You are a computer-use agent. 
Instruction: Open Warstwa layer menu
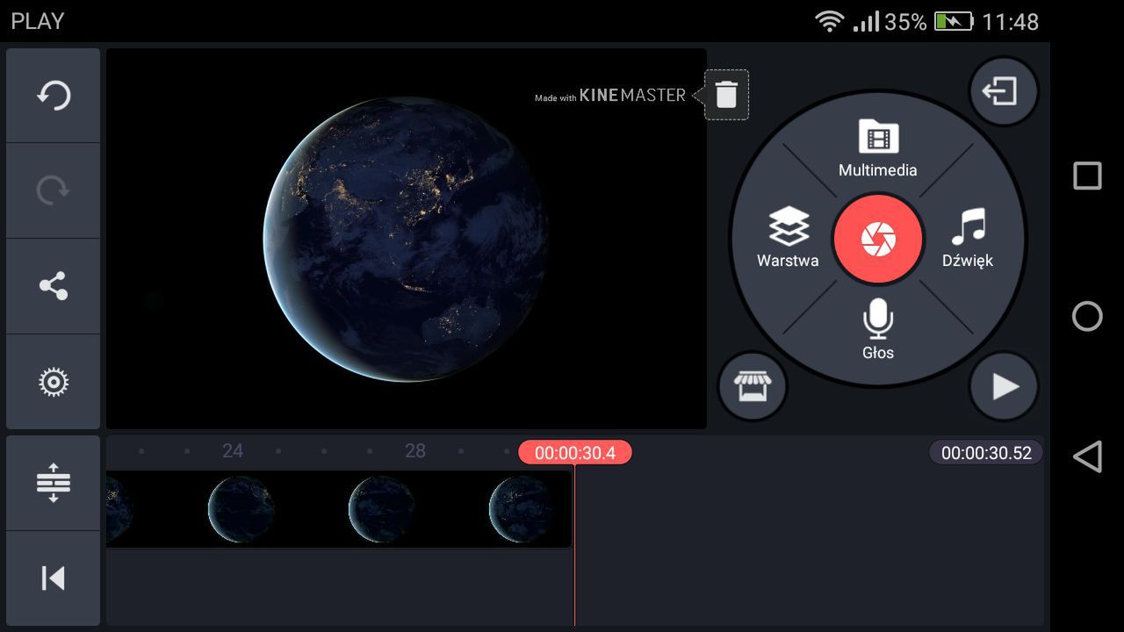[788, 238]
